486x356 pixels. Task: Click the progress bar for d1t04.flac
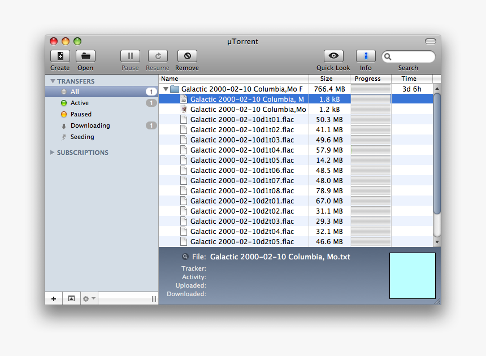coord(371,150)
